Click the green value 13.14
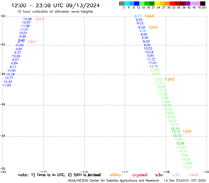The image size is (209, 183). pos(162,90)
